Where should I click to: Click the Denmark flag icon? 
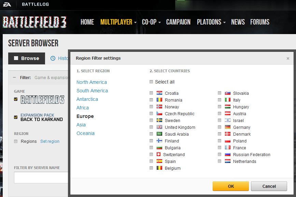[228, 134]
